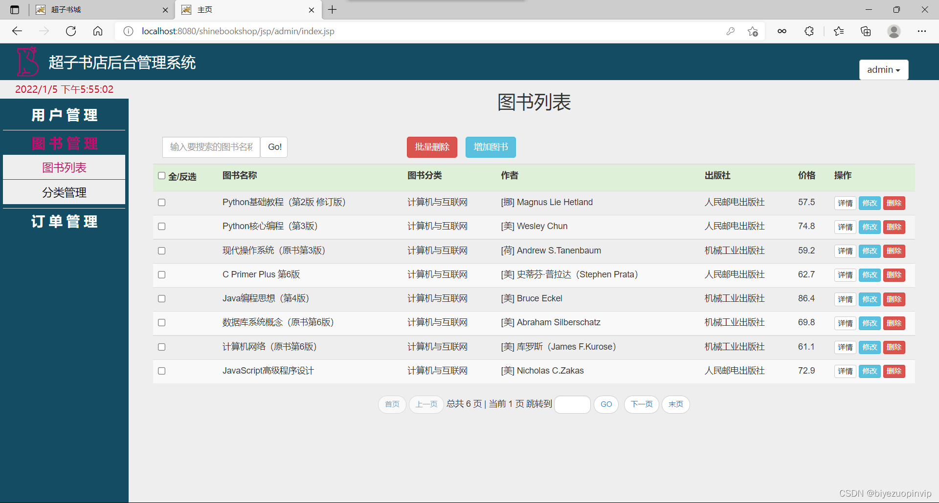Image resolution: width=939 pixels, height=503 pixels.
Task: Click the bookshop logo in header
Action: tap(27, 62)
